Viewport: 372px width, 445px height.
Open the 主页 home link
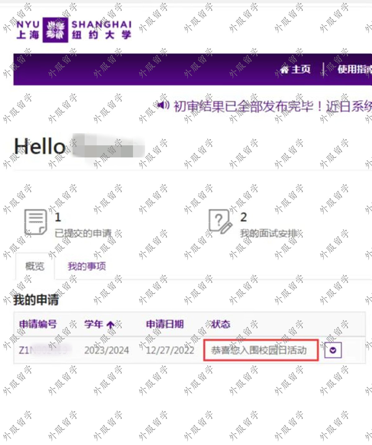pos(295,69)
